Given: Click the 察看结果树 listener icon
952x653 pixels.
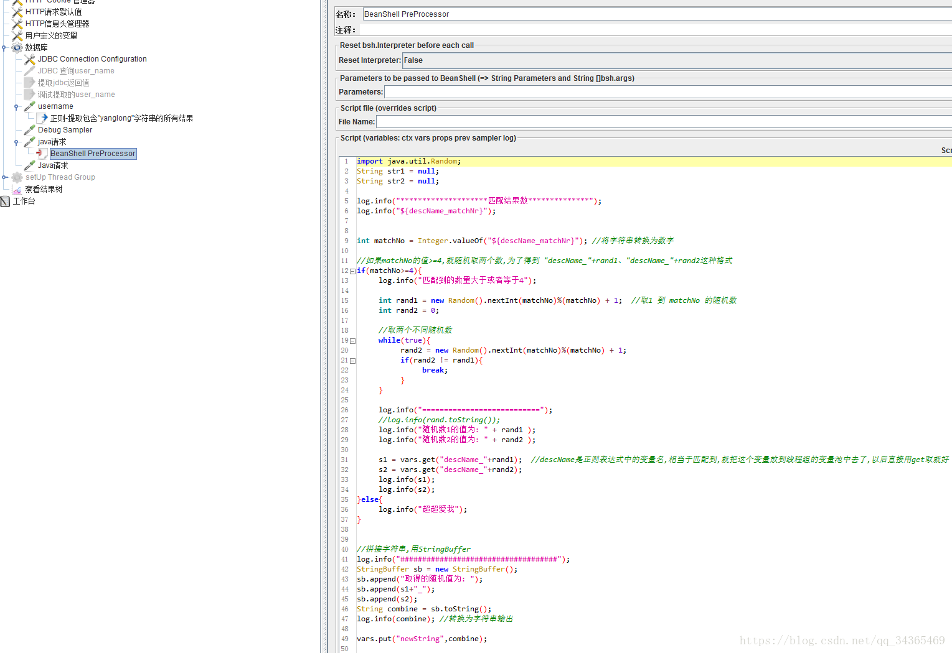Looking at the screenshot, I should coord(17,189).
